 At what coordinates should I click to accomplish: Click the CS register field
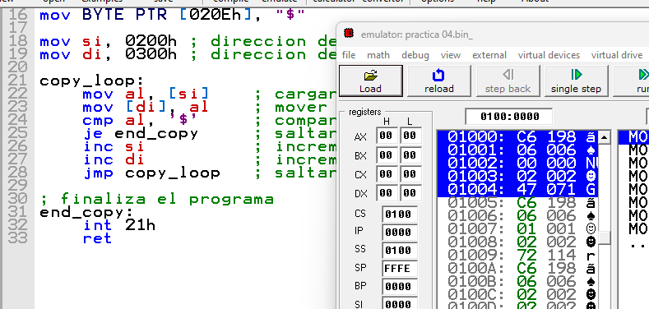[400, 214]
